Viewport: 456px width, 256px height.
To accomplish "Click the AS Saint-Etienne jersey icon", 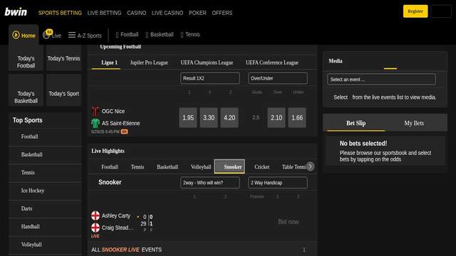I will tap(95, 123).
